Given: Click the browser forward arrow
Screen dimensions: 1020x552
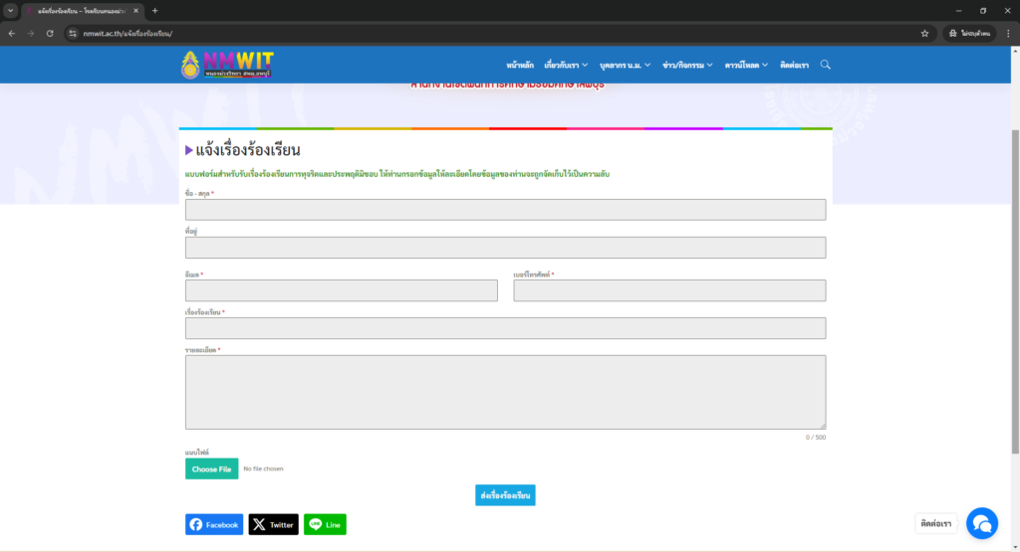Looking at the screenshot, I should 31,33.
